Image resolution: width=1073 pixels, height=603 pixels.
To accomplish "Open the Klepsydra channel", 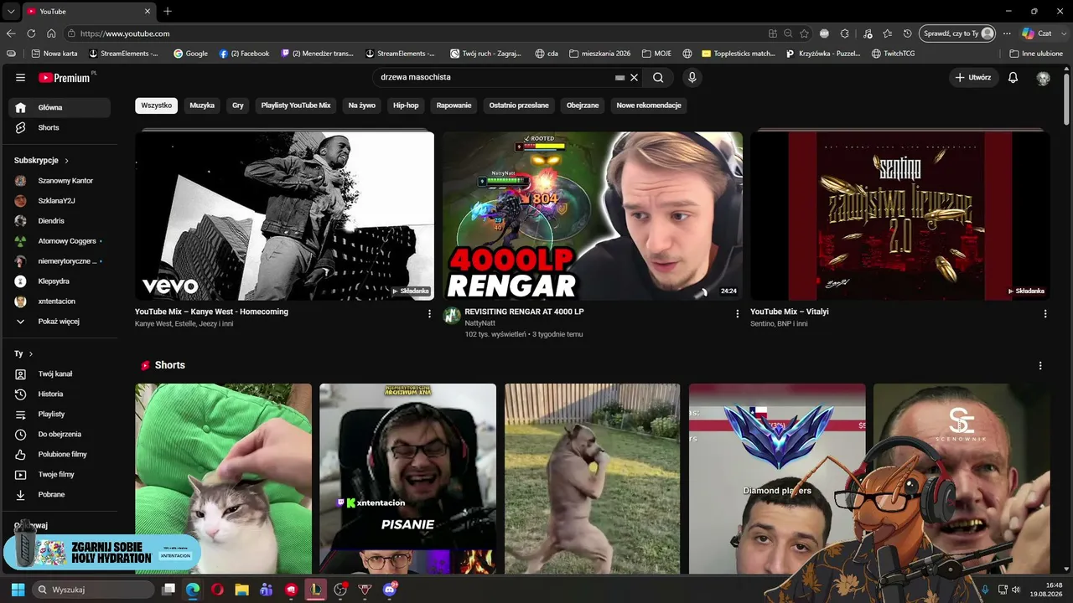I will tap(60, 281).
